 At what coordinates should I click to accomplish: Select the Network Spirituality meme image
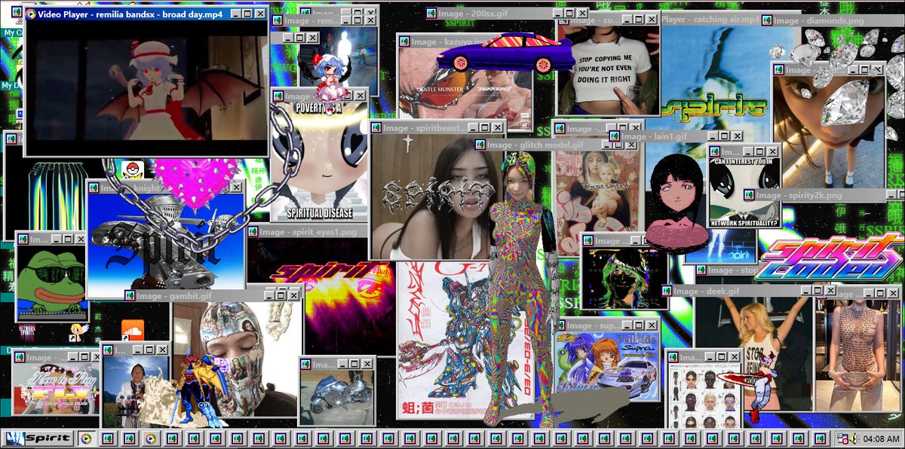coord(746,193)
